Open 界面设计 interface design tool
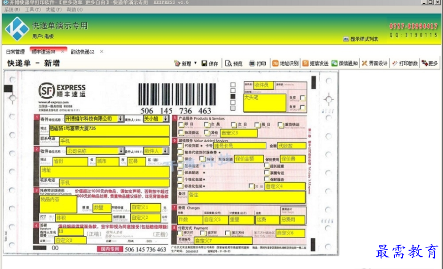443x269 pixels. [x=375, y=64]
